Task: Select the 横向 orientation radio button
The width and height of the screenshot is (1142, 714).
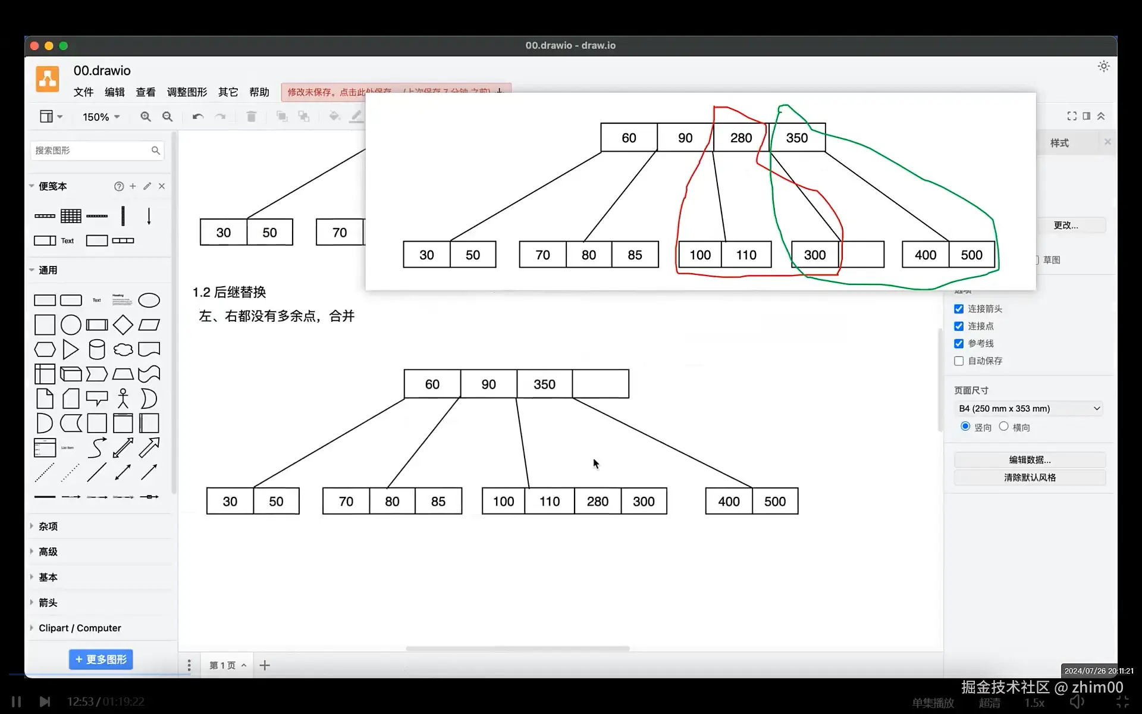Action: (x=1004, y=426)
